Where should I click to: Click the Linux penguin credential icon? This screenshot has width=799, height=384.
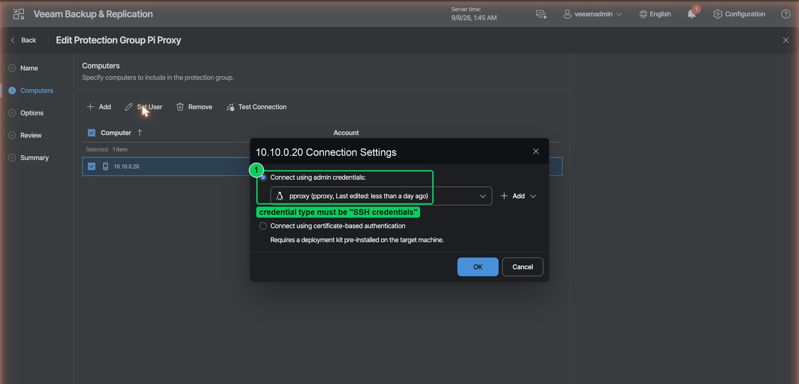pos(280,196)
